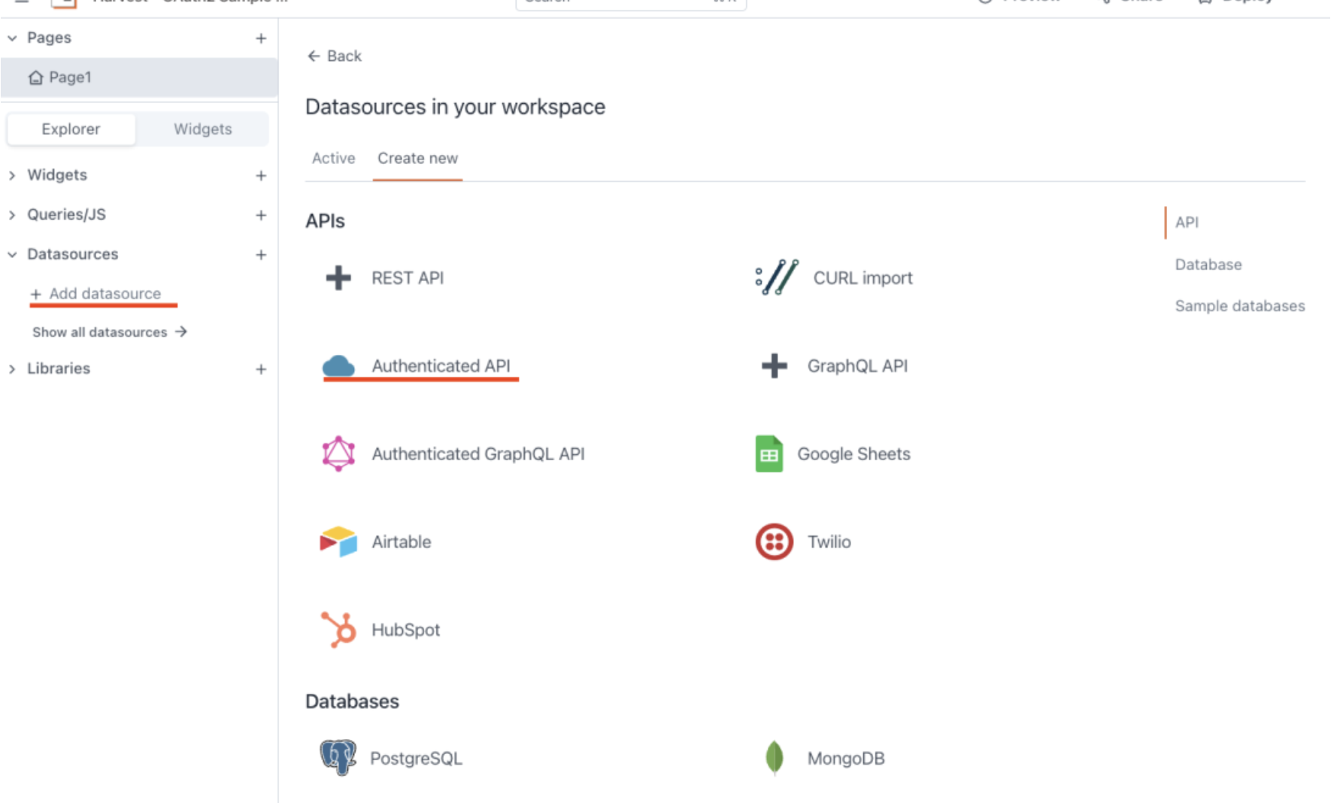
Task: Select Page1 in the pages list
Action: (70, 77)
